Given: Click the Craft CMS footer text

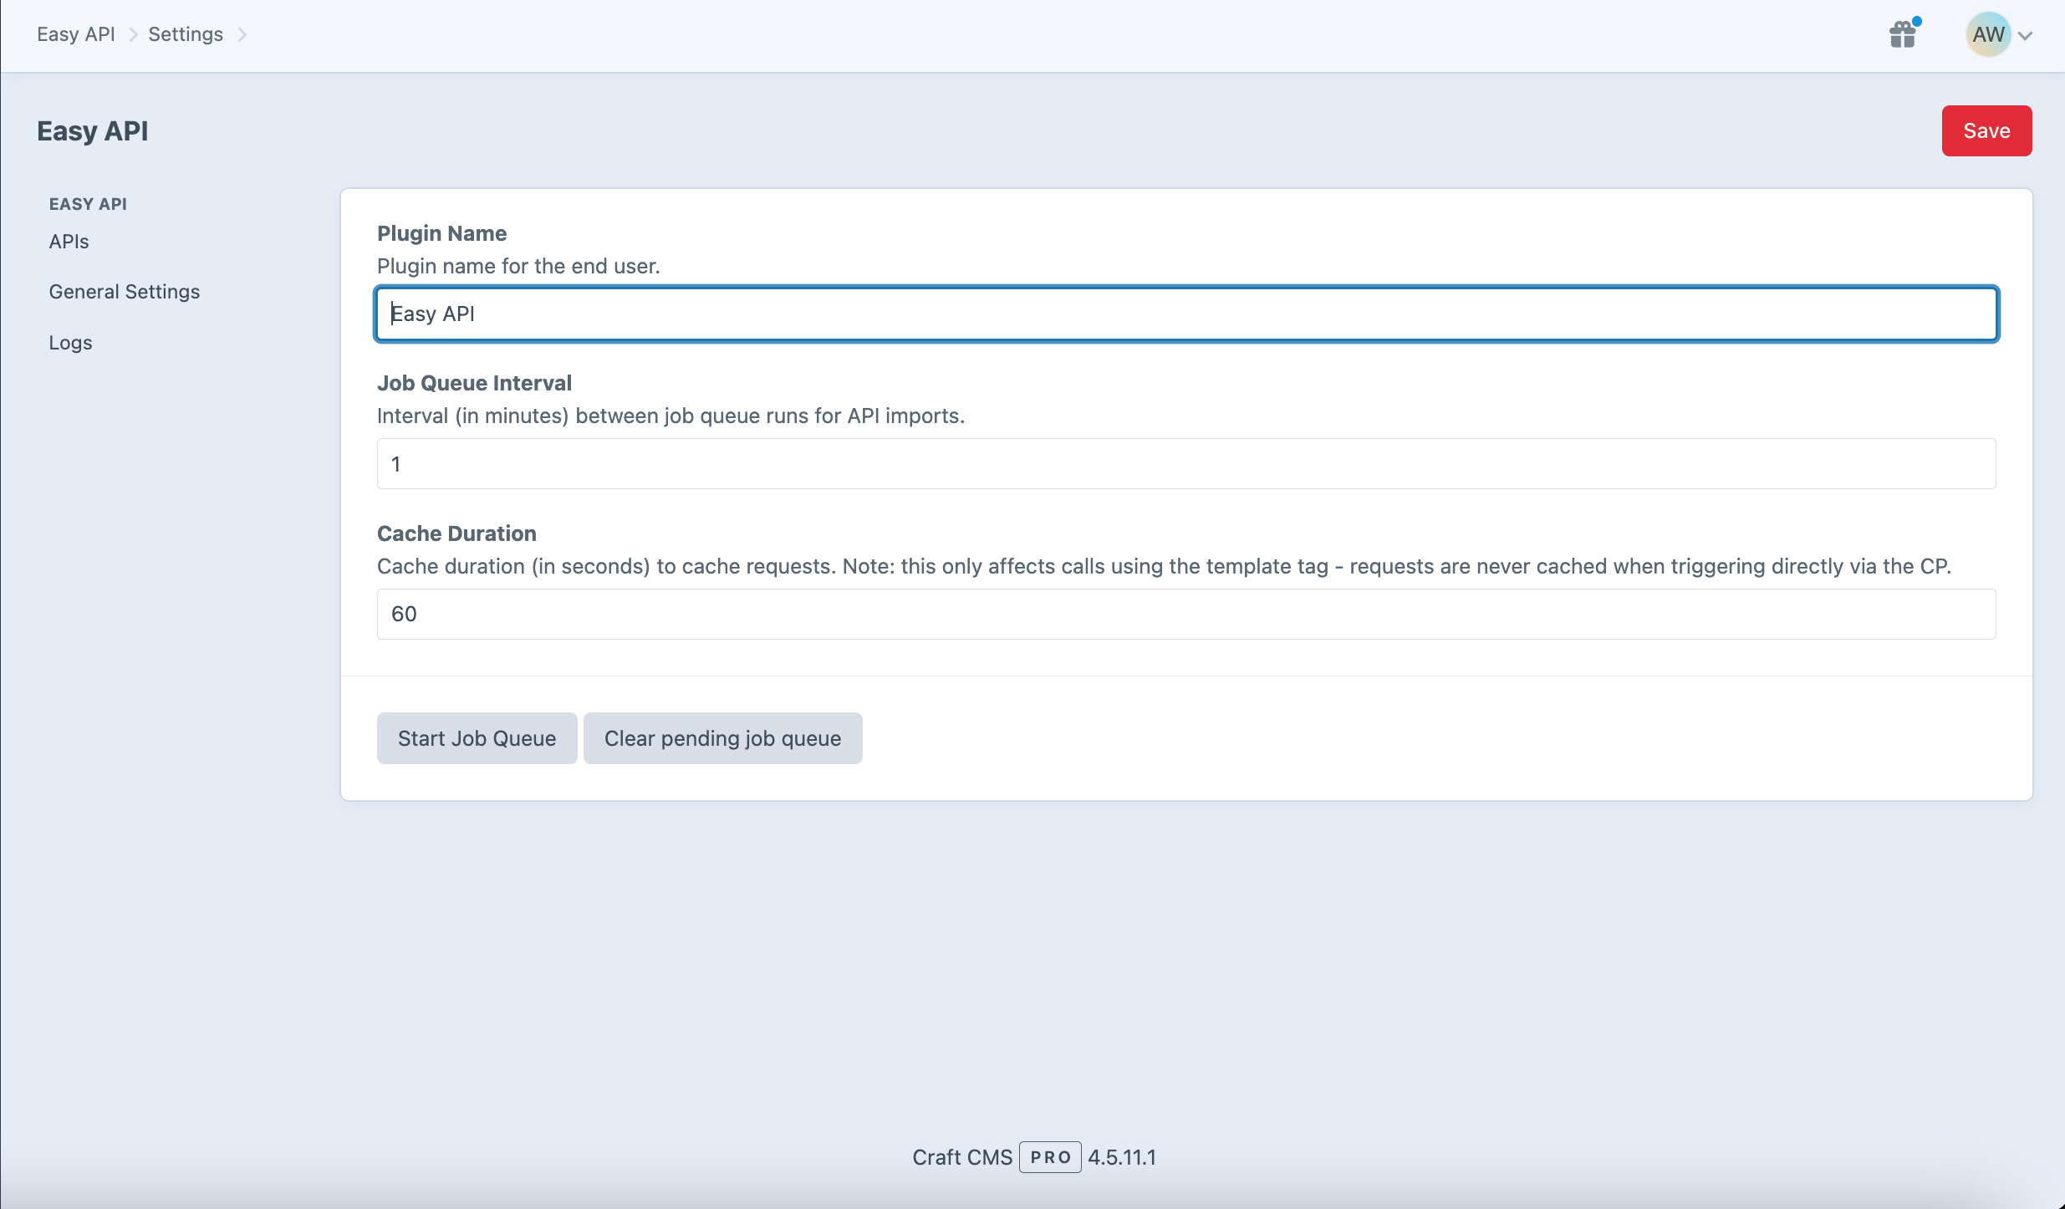Looking at the screenshot, I should pos(962,1157).
